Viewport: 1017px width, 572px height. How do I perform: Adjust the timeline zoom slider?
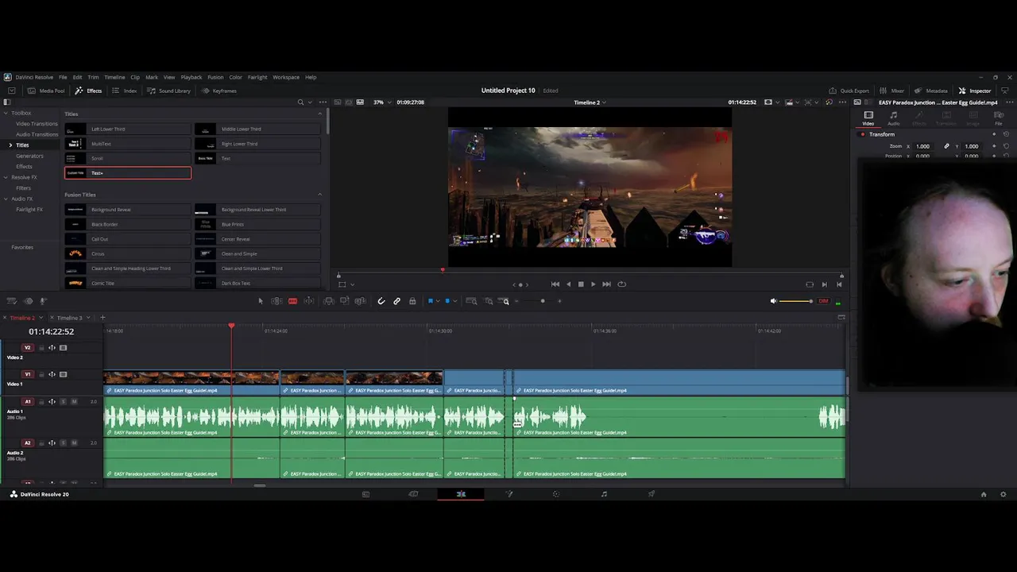click(x=543, y=301)
